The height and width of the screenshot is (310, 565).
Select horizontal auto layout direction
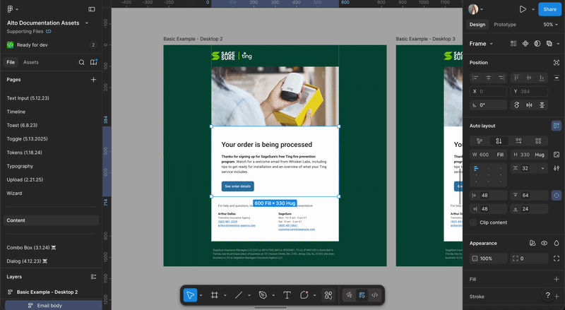518,141
